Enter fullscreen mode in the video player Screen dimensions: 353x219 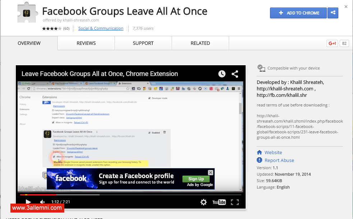point(234,202)
